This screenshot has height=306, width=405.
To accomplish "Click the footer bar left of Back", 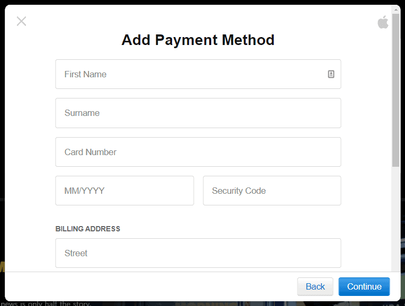I will coord(151,286).
